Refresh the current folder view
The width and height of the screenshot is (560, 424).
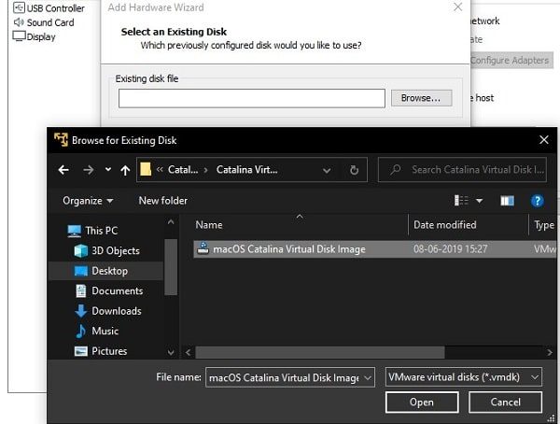coord(354,170)
